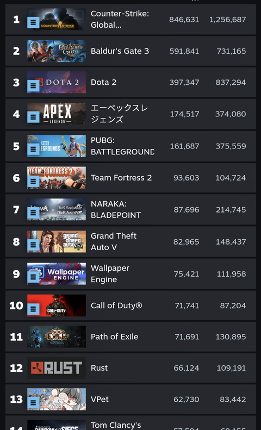
Task: Click the list icon on Team Fortress 2 banner
Action: click(x=34, y=181)
